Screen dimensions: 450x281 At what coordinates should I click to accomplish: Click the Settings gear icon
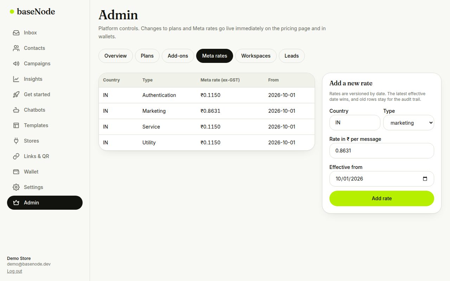click(16, 187)
